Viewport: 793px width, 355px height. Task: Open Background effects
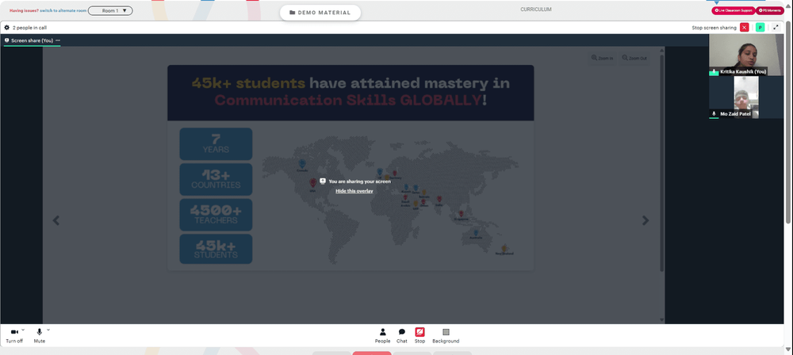pos(446,336)
